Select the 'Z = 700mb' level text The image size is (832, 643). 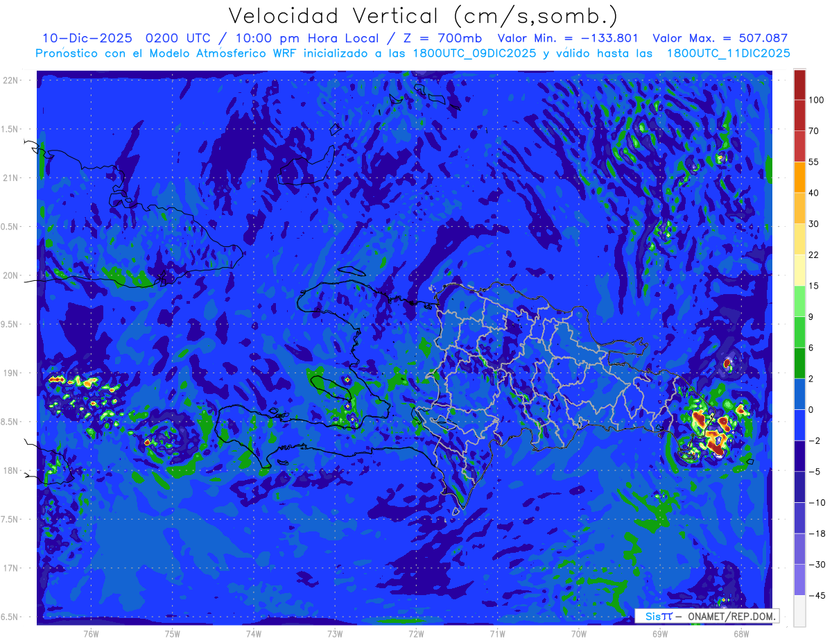443,38
